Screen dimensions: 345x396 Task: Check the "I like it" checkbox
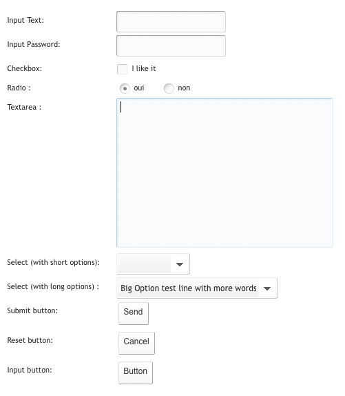point(122,69)
